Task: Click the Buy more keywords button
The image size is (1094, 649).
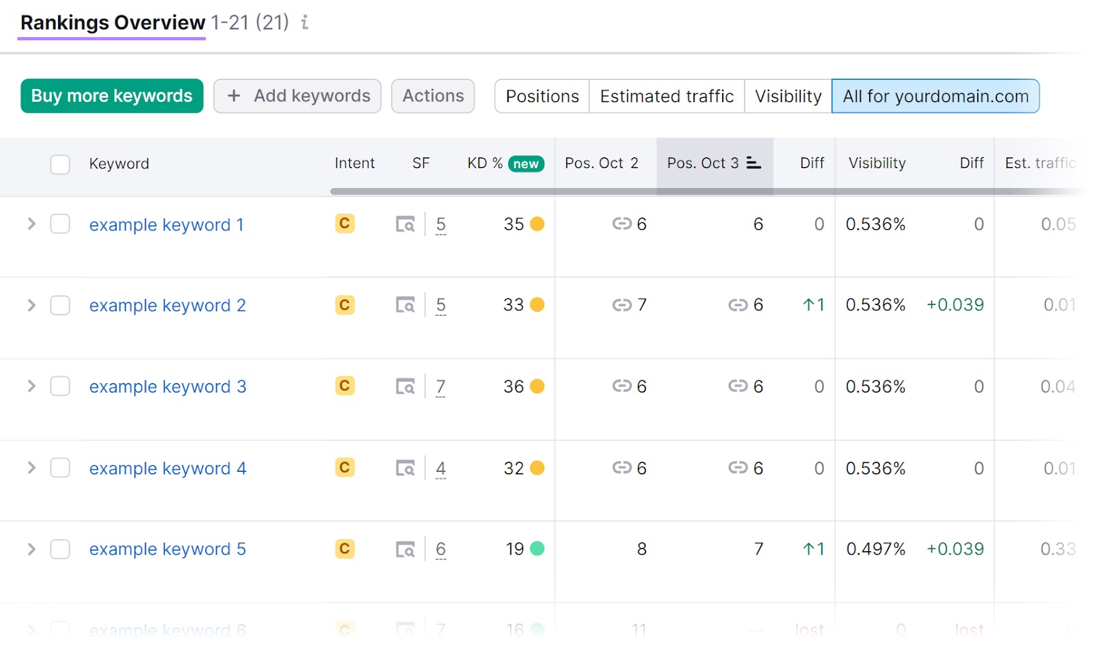Action: tap(111, 96)
